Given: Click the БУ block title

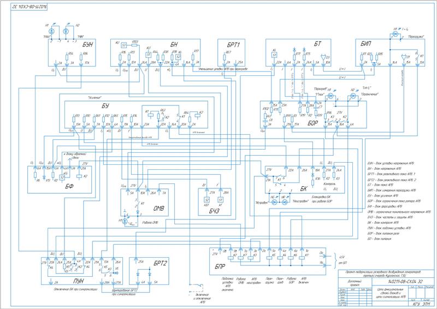Looking at the screenshot, I should click(105, 106).
